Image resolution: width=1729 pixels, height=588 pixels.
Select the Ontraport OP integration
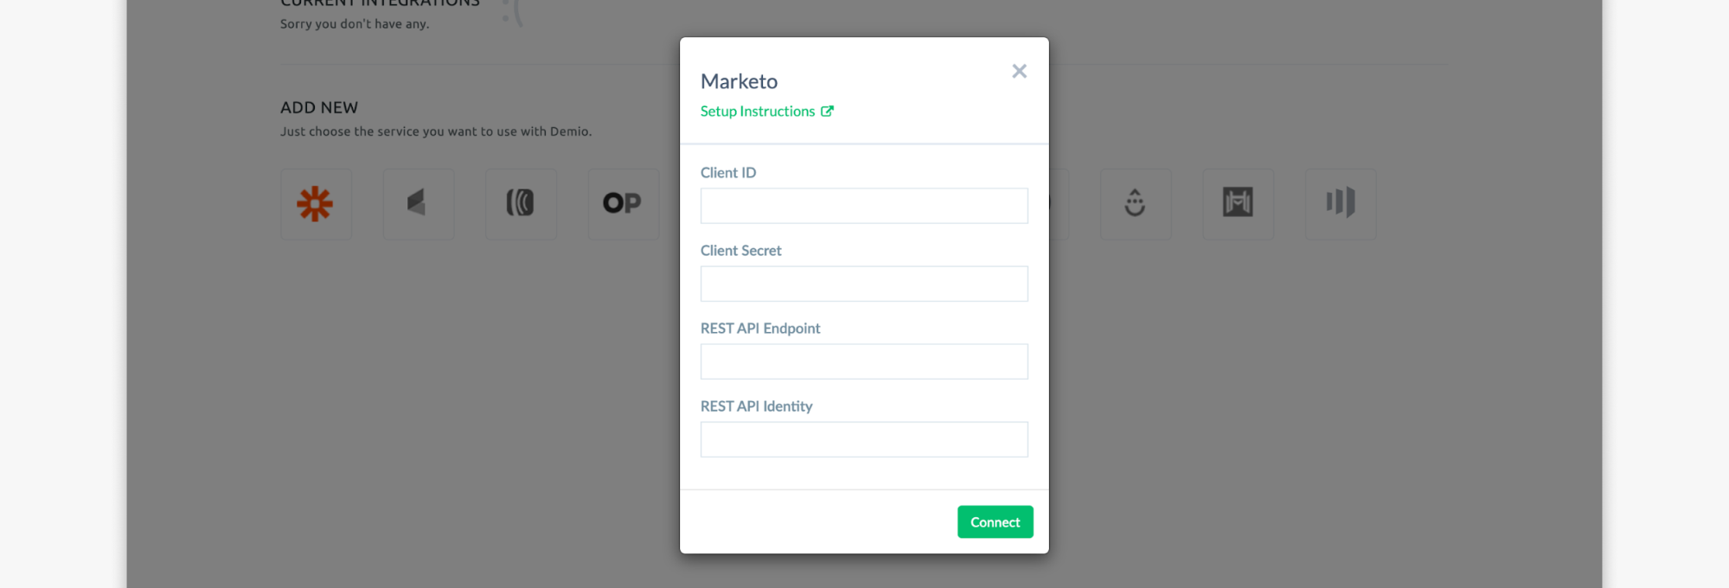click(624, 204)
